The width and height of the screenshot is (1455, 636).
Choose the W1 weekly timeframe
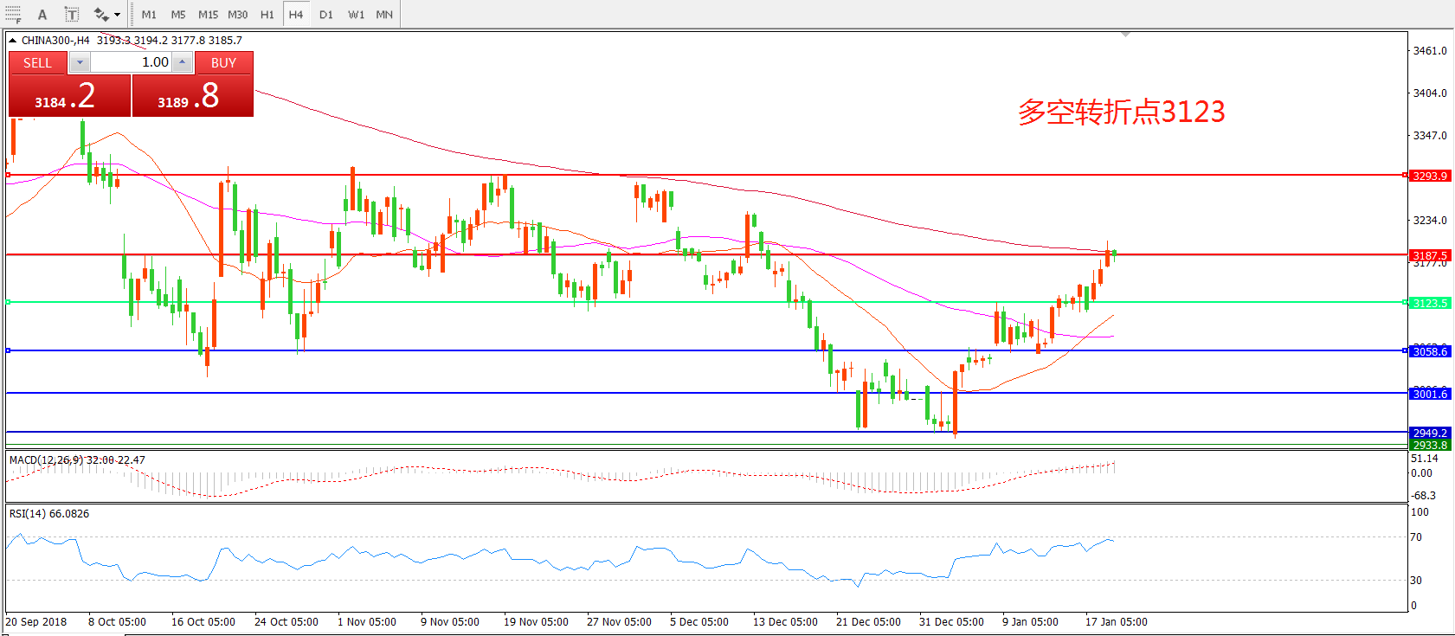(x=356, y=15)
